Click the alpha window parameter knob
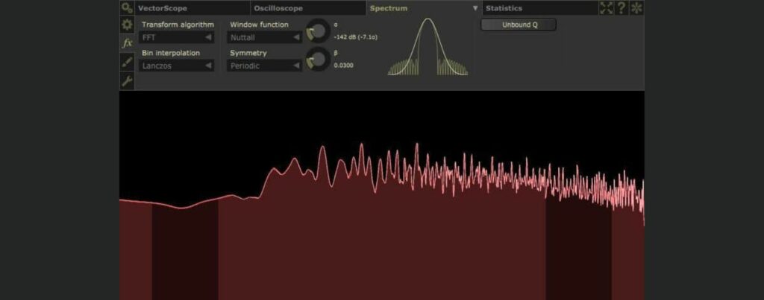764x300 pixels. click(318, 31)
